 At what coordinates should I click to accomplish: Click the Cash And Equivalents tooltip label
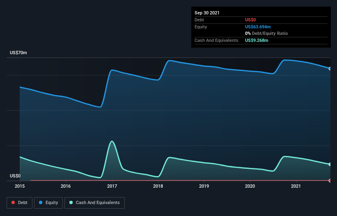(x=216, y=40)
